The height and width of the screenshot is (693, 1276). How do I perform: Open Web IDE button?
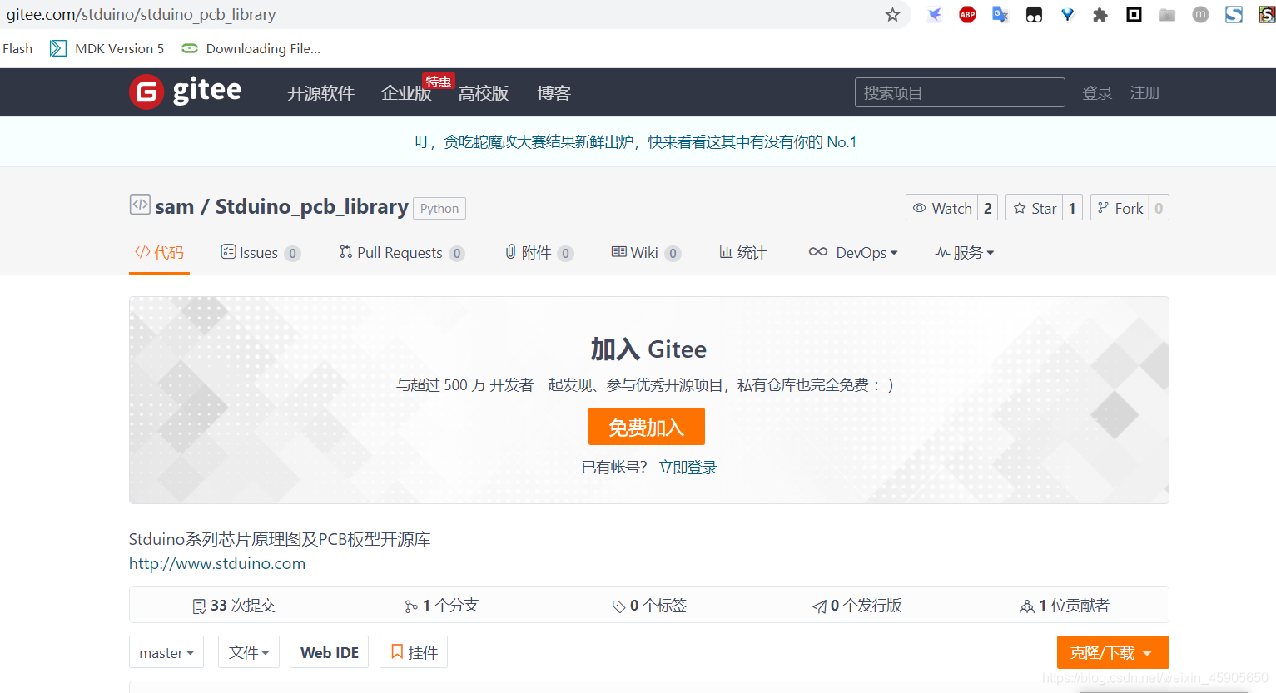pos(330,652)
